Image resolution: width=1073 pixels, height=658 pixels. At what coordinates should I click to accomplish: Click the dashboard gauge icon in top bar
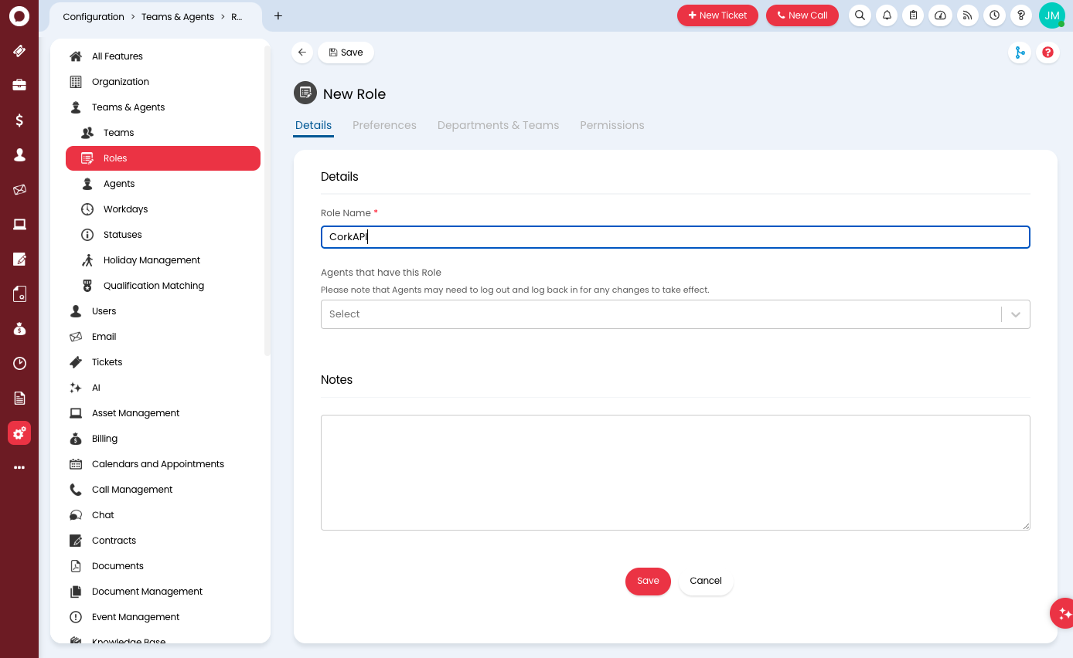940,15
